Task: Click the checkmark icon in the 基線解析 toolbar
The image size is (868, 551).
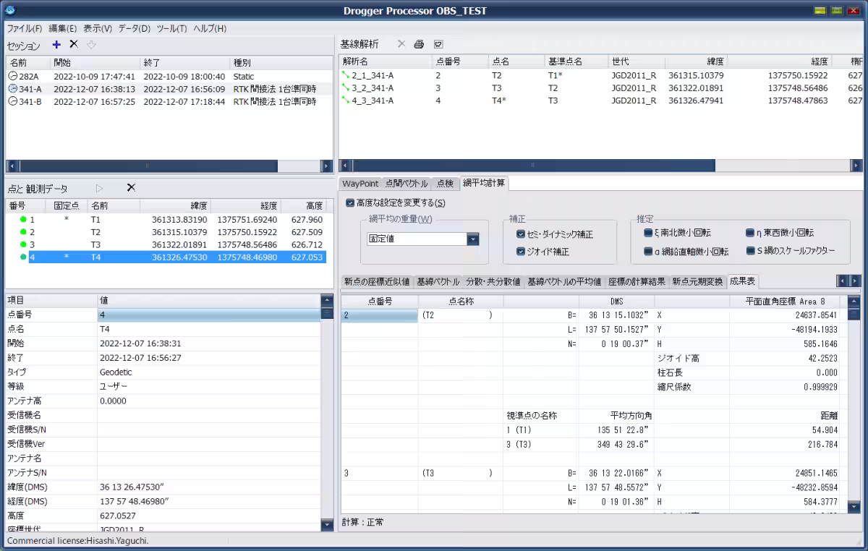Action: pyautogui.click(x=438, y=44)
